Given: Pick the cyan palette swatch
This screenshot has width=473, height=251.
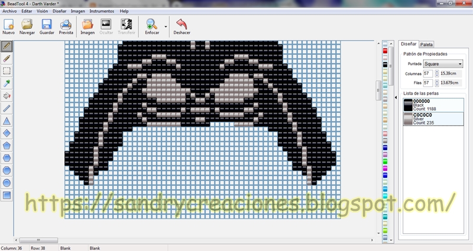Looking at the screenshot, I should coord(385,196).
